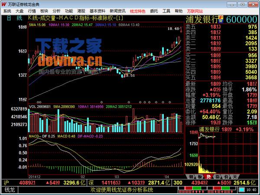Image resolution: width=260 pixels, height=195 pixels.
Task: Click the 买五 bid price 1804
Action: pos(215,78)
